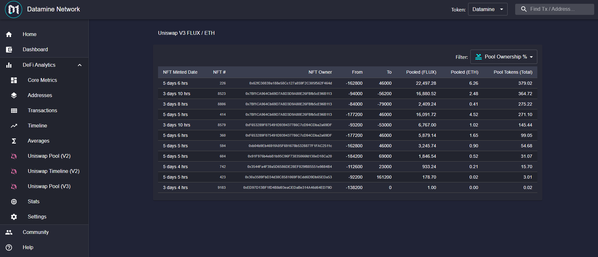Image resolution: width=598 pixels, height=257 pixels.
Task: Select Uniswap Pool (V3) menu item
Action: [44, 187]
